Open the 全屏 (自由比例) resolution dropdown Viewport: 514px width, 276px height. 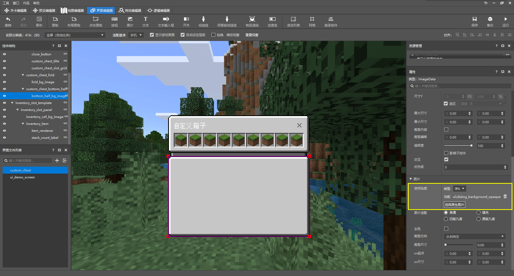tap(75, 35)
